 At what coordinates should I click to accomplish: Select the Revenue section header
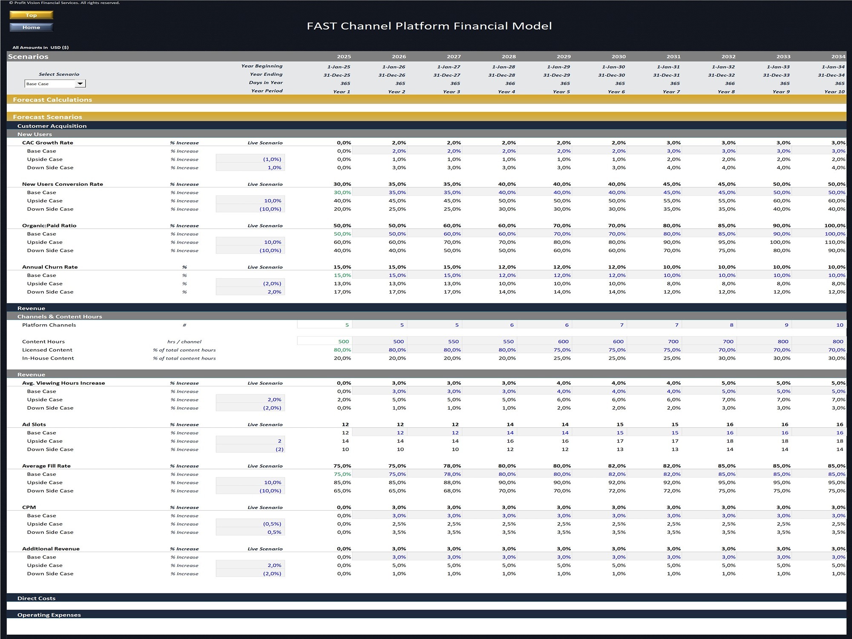pyautogui.click(x=31, y=308)
